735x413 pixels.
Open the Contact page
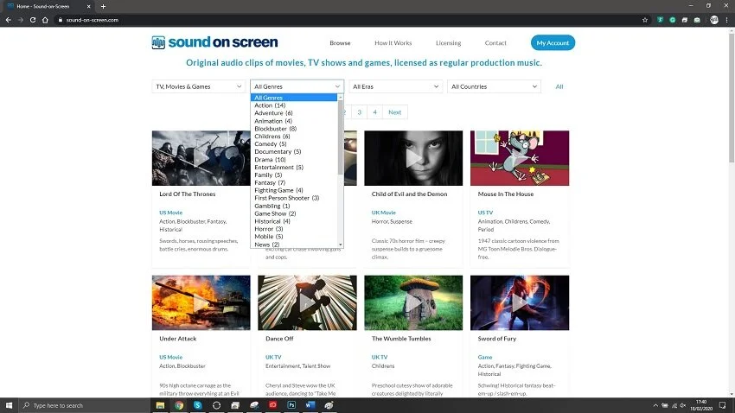click(495, 42)
